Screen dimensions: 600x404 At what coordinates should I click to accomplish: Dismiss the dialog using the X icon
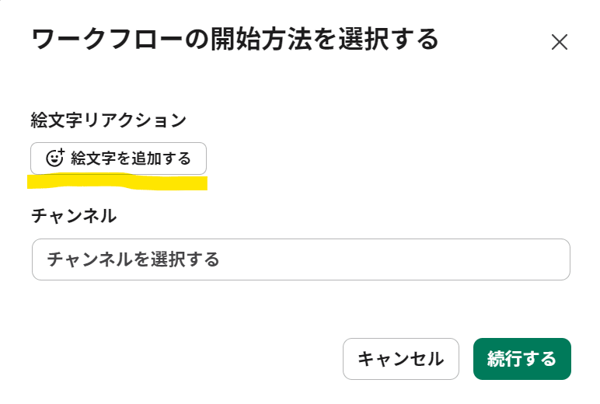[x=560, y=42]
